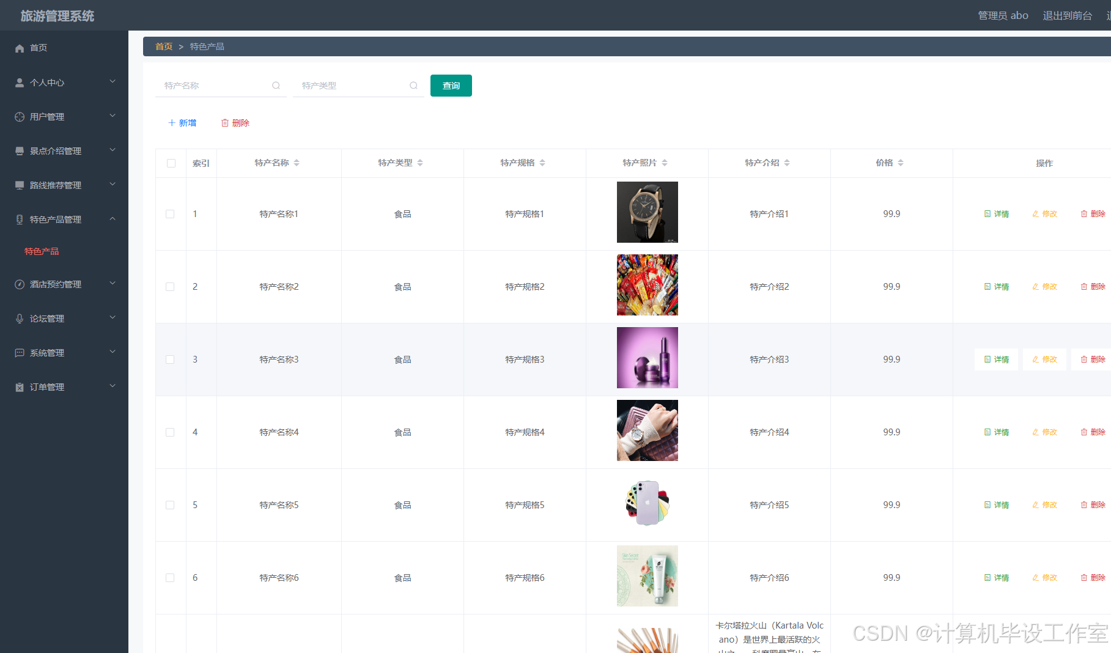Open 详情 for row 特产名称2
This screenshot has height=653, width=1111.
(997, 287)
